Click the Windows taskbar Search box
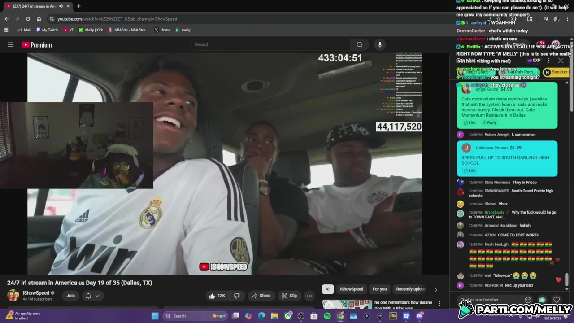The image size is (574, 323). 196,316
